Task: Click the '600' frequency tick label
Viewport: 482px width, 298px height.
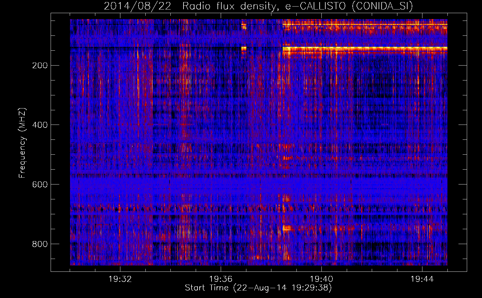Action: [x=40, y=184]
